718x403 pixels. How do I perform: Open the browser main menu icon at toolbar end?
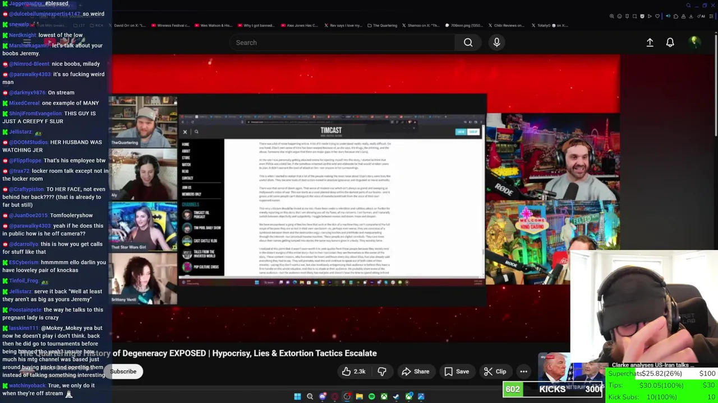(x=711, y=16)
